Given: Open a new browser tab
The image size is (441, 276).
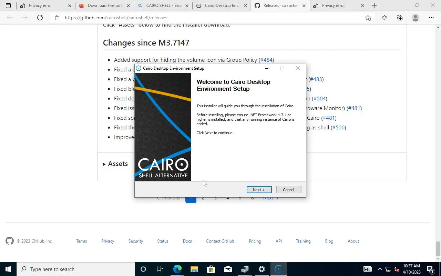Looking at the screenshot, I should (x=375, y=6).
